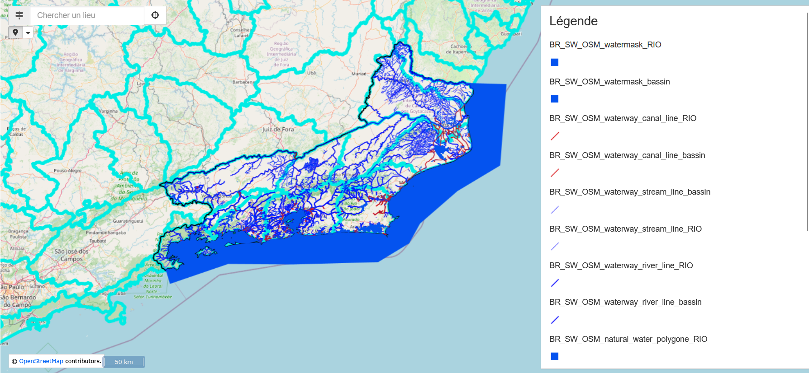Focus the 'Chercher un lieu' search field
The width and height of the screenshot is (809, 373).
(87, 15)
